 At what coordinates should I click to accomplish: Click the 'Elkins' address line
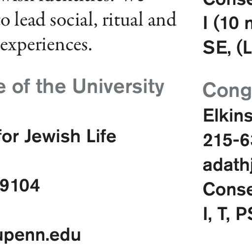[x=227, y=115]
